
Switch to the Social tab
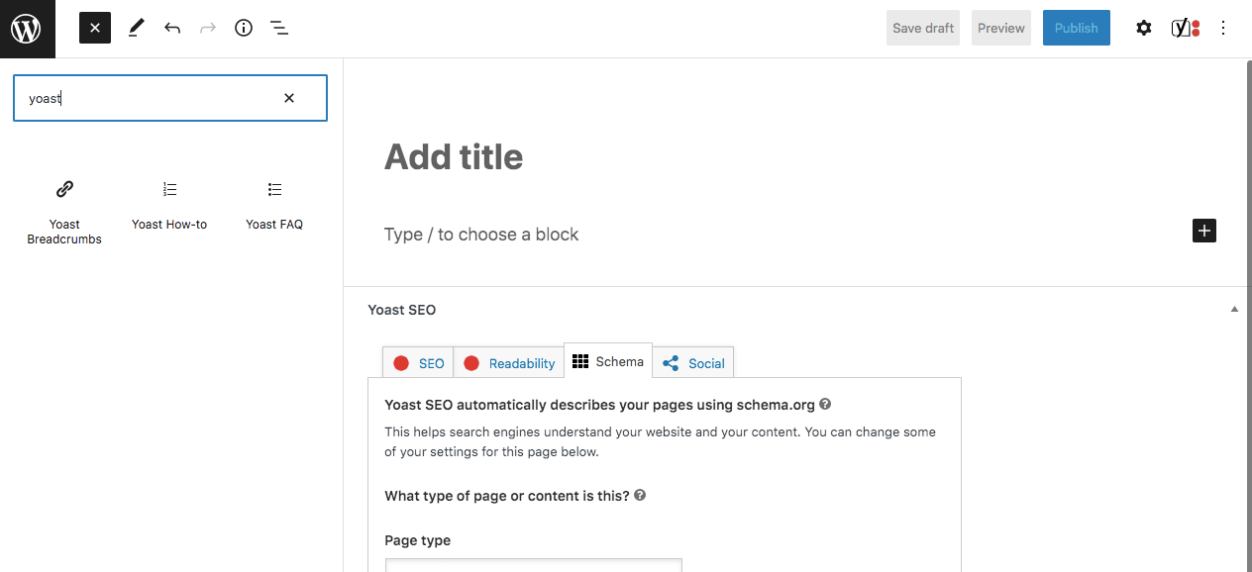693,363
